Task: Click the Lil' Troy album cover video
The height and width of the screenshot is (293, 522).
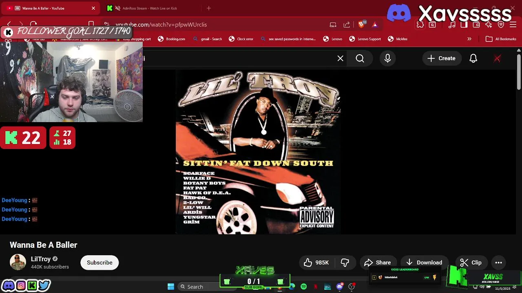Action: (258, 152)
